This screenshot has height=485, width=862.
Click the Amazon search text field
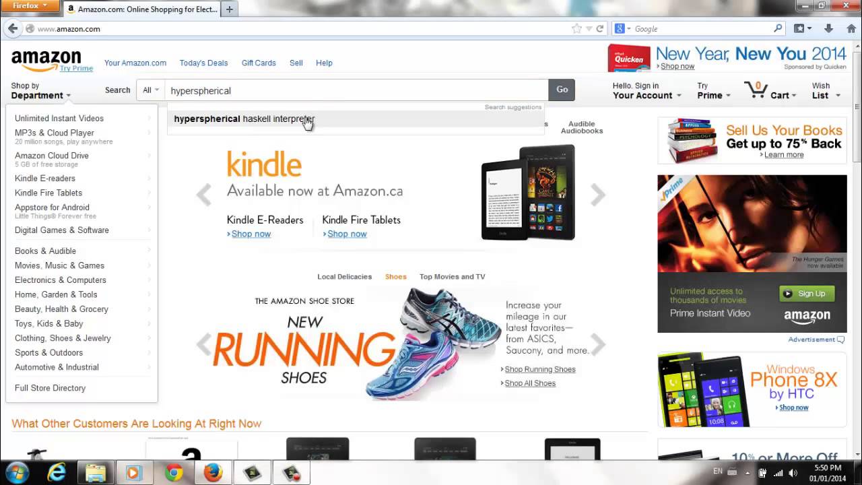[x=357, y=90]
